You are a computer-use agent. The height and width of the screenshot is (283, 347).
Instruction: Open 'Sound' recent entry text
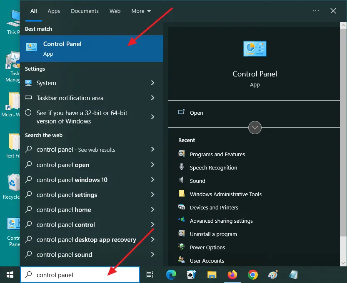coord(197,181)
